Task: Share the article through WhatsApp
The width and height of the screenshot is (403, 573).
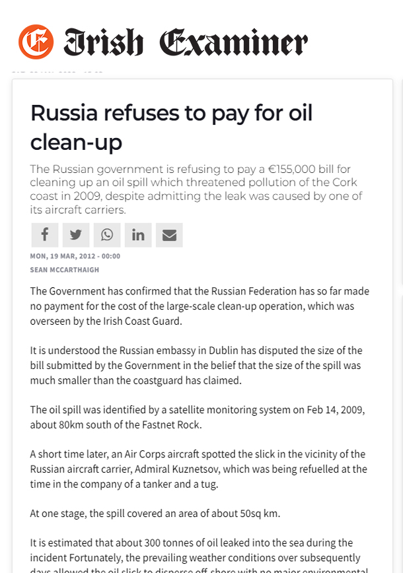Action: point(107,235)
